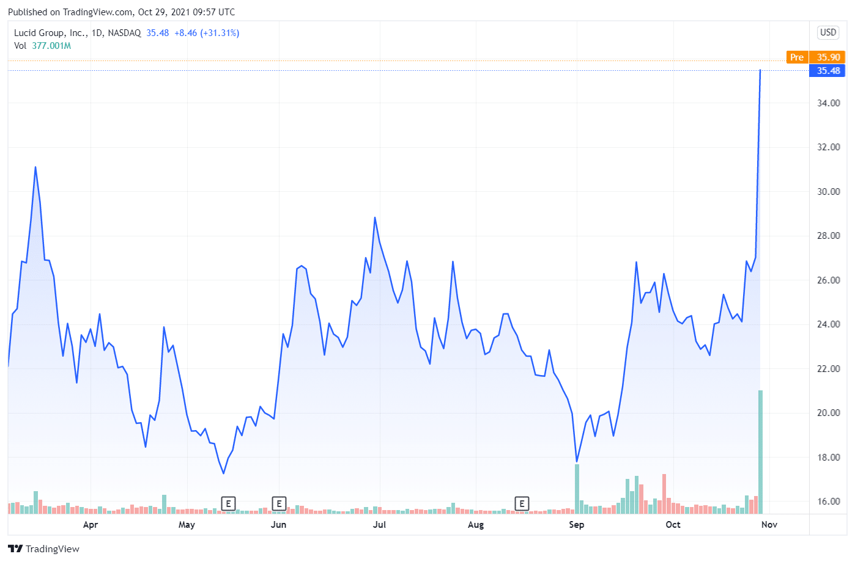
Task: Click the 26.00 price axis label
Action: tap(829, 280)
